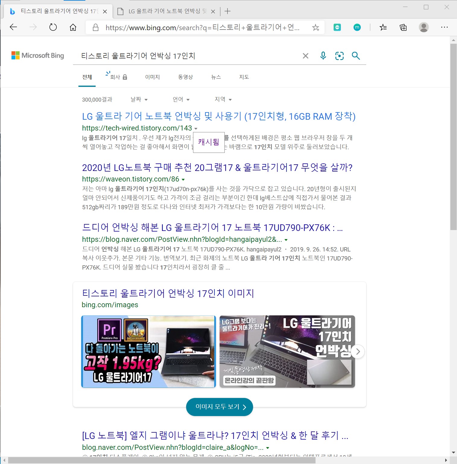Open visual search camera icon
Image resolution: width=457 pixels, height=464 pixels.
339,56
